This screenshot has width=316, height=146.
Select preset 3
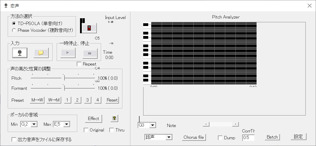(88, 100)
